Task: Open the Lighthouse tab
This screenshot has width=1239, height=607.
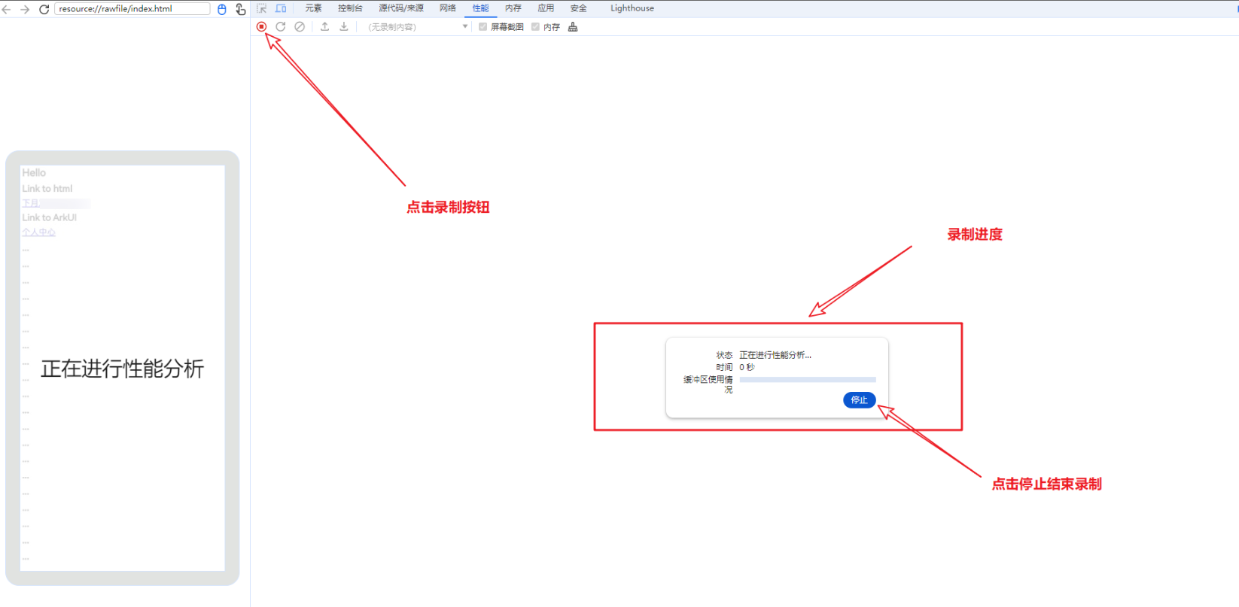Action: 632,8
